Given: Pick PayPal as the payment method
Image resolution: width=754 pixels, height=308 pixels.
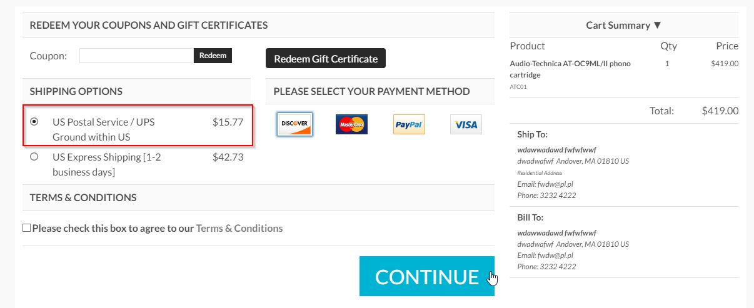Looking at the screenshot, I should [409, 124].
